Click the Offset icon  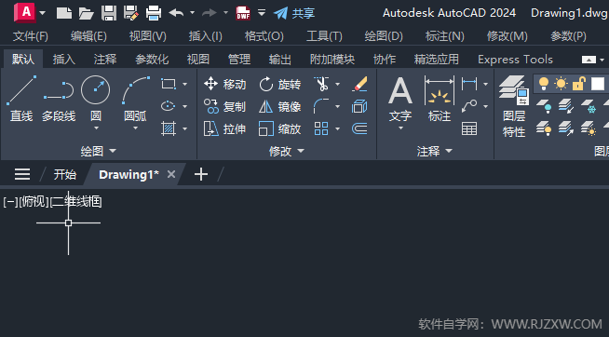click(x=359, y=128)
